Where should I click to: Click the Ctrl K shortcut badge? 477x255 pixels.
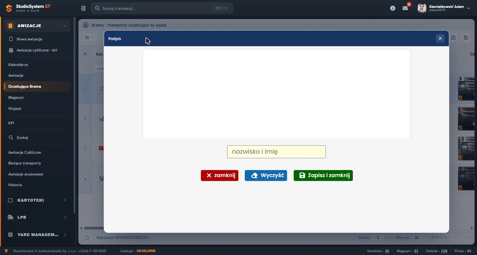(x=221, y=8)
